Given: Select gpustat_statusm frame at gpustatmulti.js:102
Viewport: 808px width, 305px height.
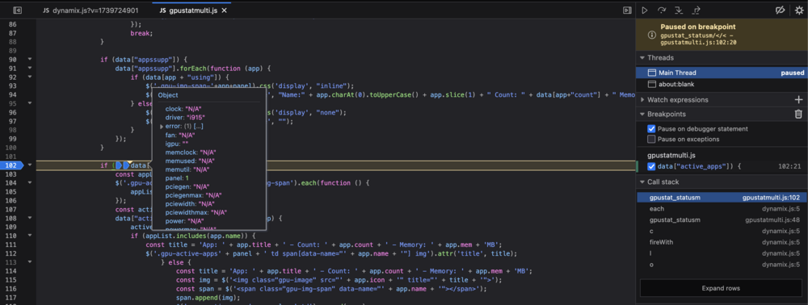Looking at the screenshot, I should pos(722,198).
